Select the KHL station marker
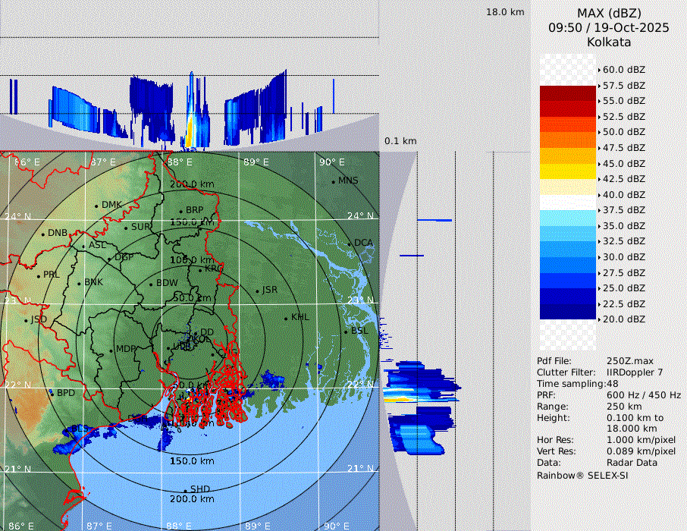Viewport: 687px width, 531px height. tap(286, 318)
